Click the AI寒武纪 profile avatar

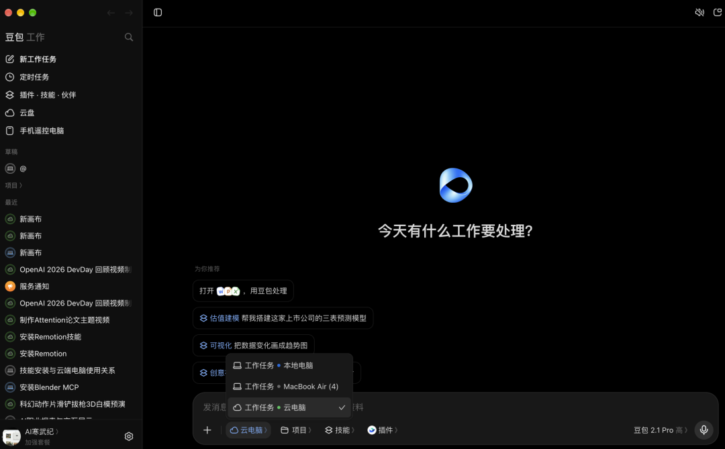(x=11, y=436)
